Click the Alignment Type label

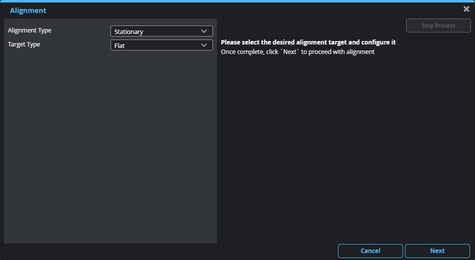(29, 30)
